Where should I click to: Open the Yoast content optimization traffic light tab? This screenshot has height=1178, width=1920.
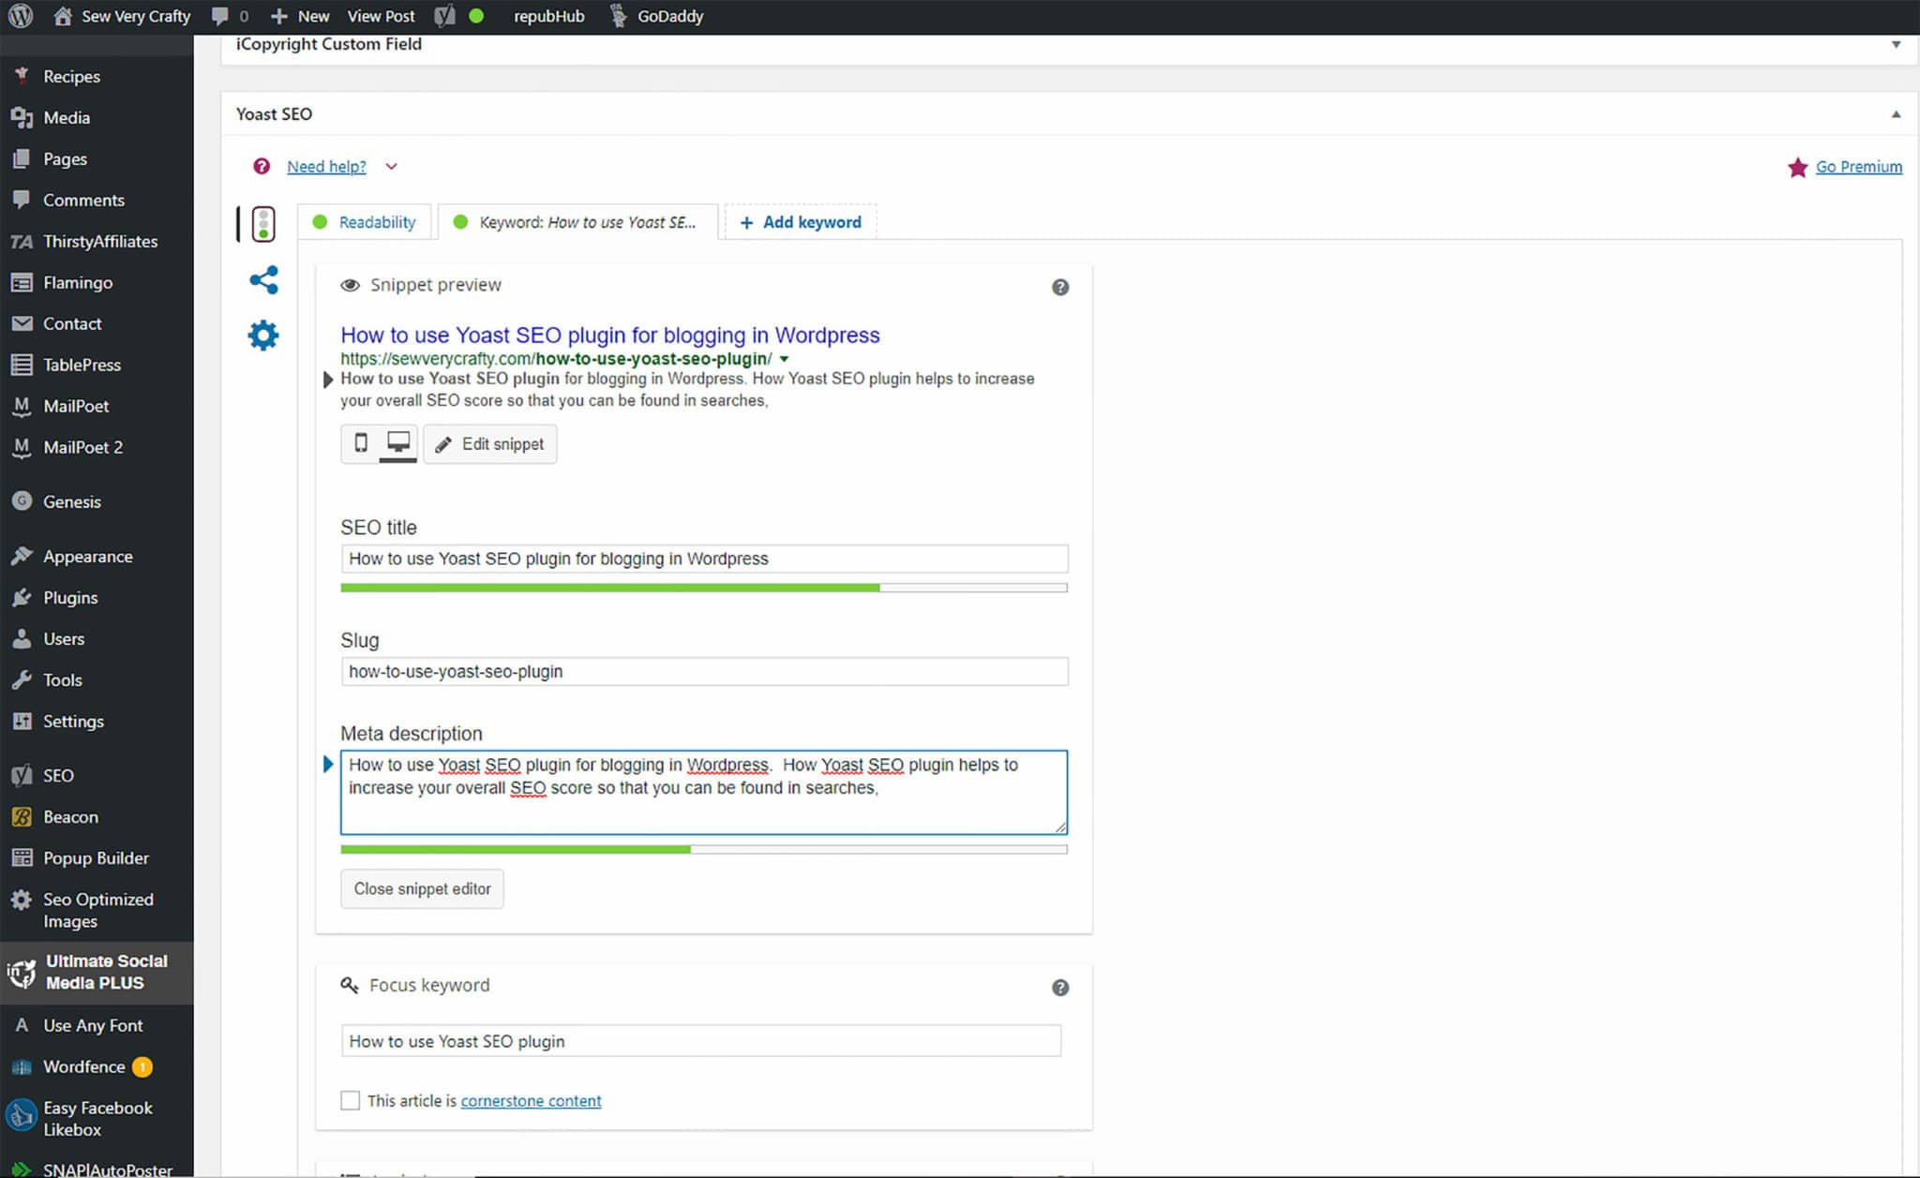tap(263, 224)
